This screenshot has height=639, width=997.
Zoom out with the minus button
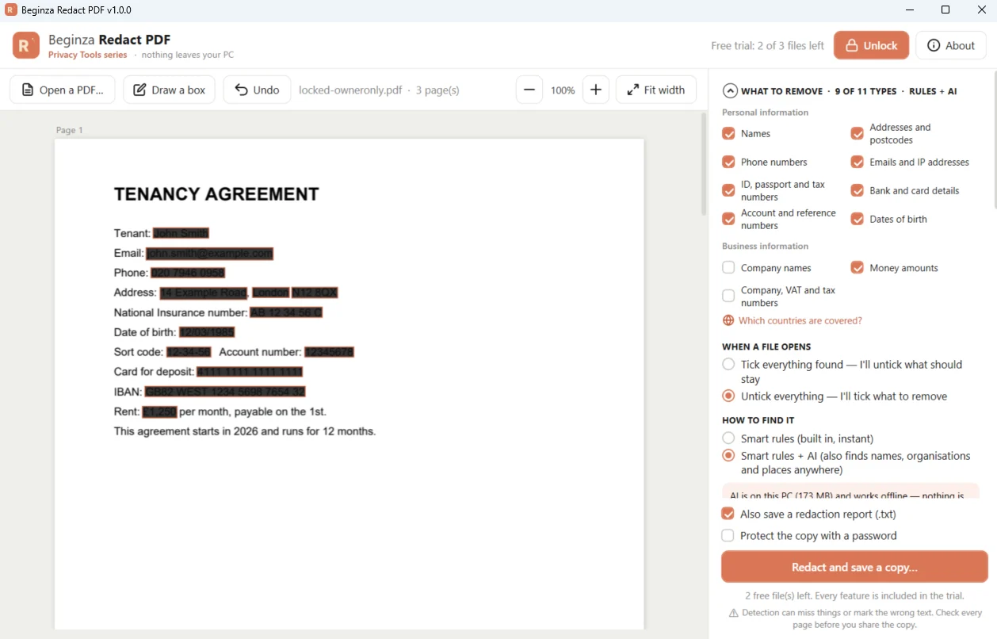tap(529, 90)
